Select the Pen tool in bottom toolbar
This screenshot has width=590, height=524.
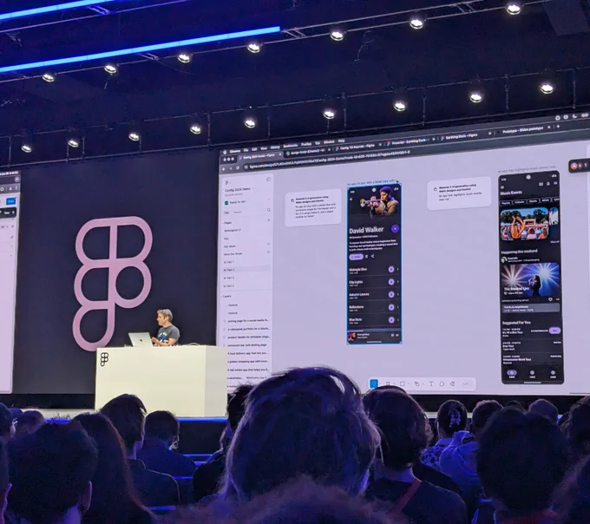[417, 384]
